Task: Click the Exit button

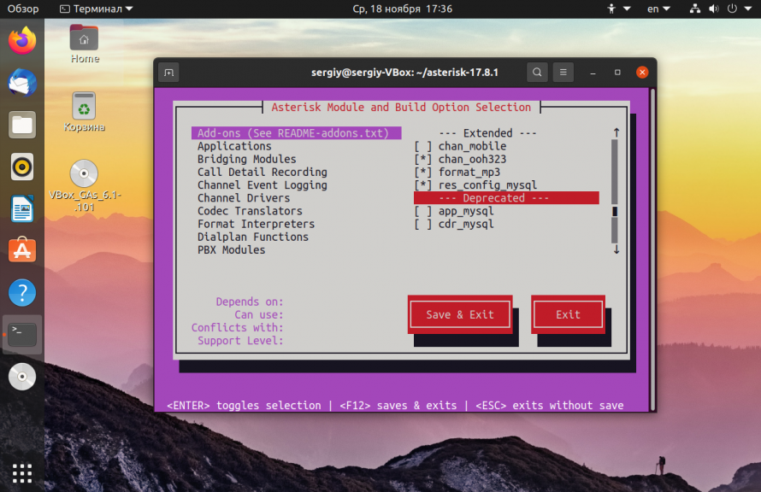Action: [568, 314]
